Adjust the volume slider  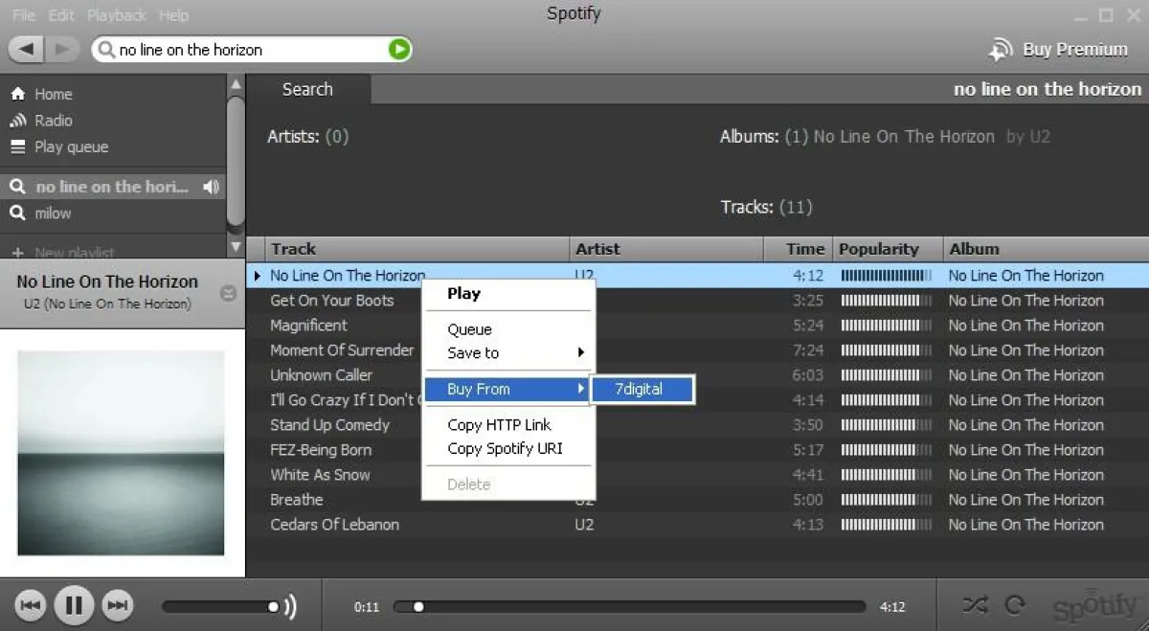[221, 606]
